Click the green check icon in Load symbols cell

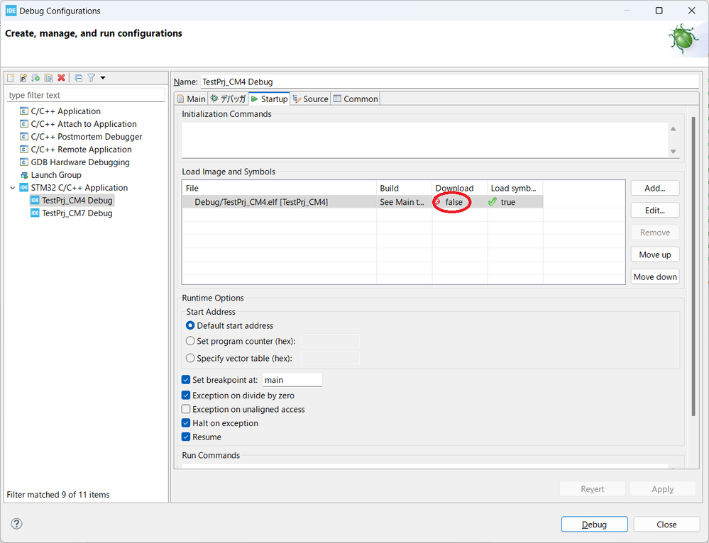coord(493,202)
